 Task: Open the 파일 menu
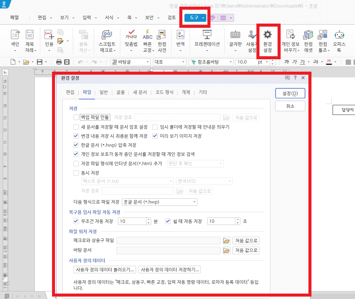[14, 18]
